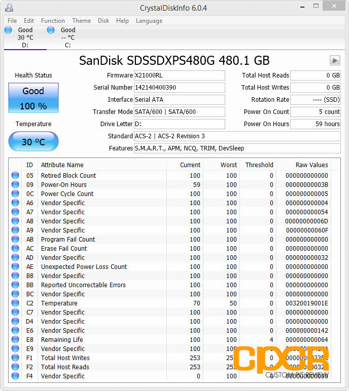The image size is (349, 391).
Task: Click the Features field listing S.M.A.R.T.
Action: (x=237, y=148)
